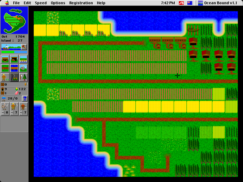Select the storage shed with logs icon
Viewport: 243px width, 182px height.
point(14,59)
